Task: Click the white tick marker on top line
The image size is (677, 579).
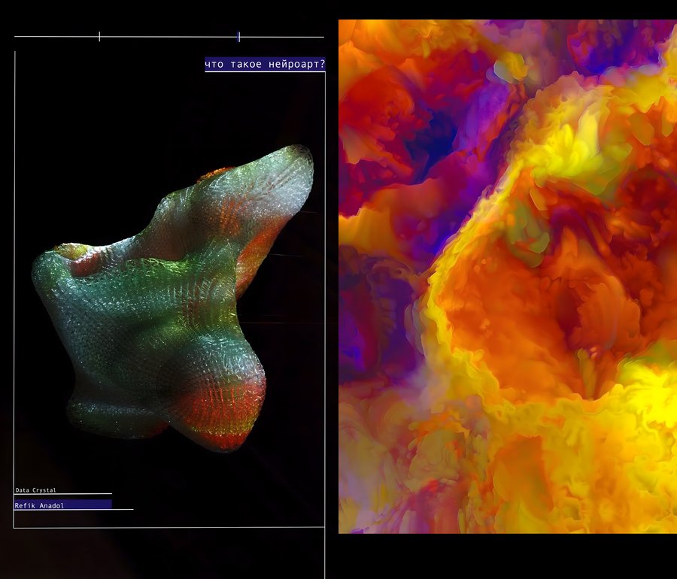Action: 99,37
